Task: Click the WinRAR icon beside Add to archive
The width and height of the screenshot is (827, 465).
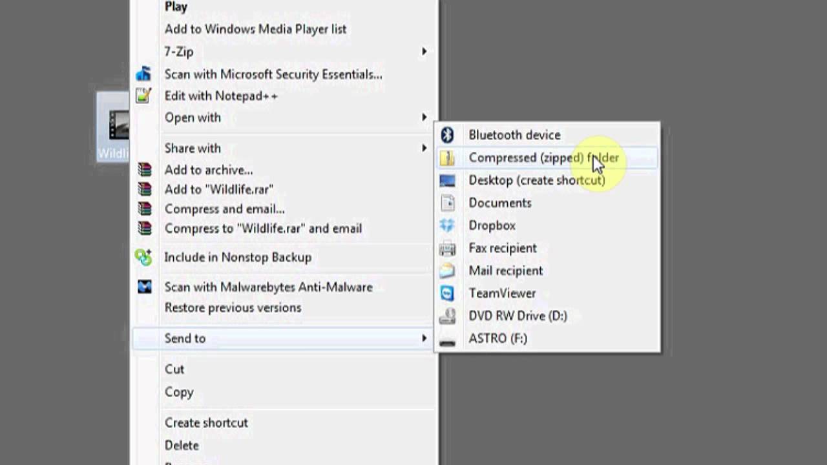Action: click(x=145, y=170)
